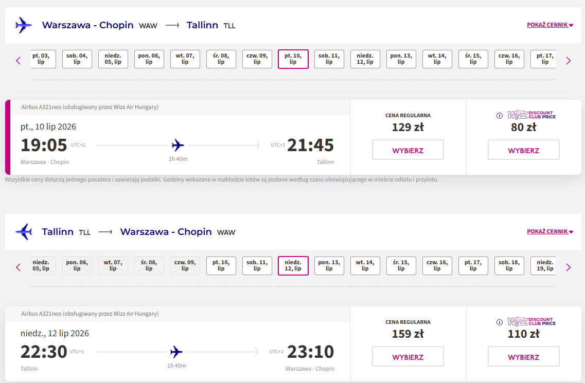Show earlier return dates with left arrow
585x383 pixels.
18,267
